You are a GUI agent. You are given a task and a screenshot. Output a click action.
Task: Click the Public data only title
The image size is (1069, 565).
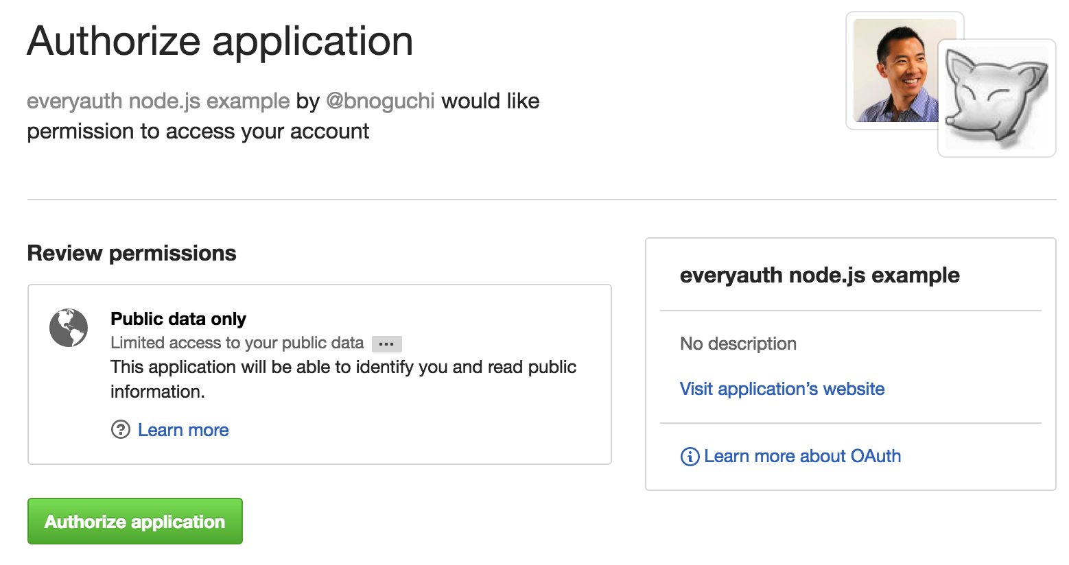pyautogui.click(x=178, y=319)
